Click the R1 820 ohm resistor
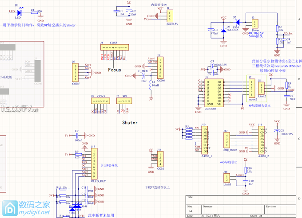302x218 pixels. [33, 13]
